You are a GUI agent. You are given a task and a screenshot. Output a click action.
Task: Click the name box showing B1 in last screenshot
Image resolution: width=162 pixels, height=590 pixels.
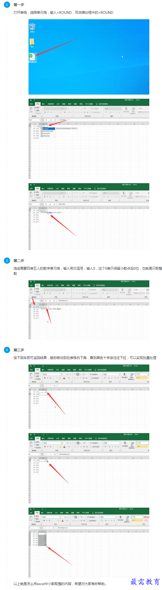click(x=34, y=528)
